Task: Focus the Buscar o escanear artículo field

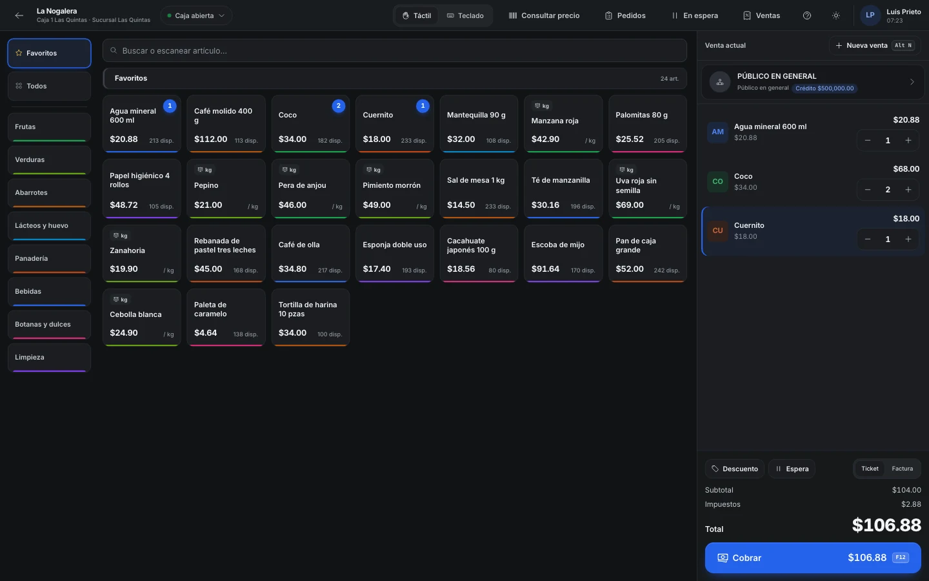Action: [x=395, y=50]
